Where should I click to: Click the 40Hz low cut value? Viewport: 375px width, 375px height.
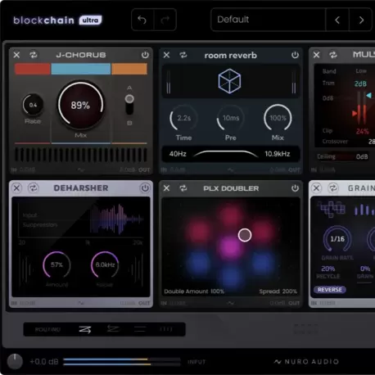point(178,154)
